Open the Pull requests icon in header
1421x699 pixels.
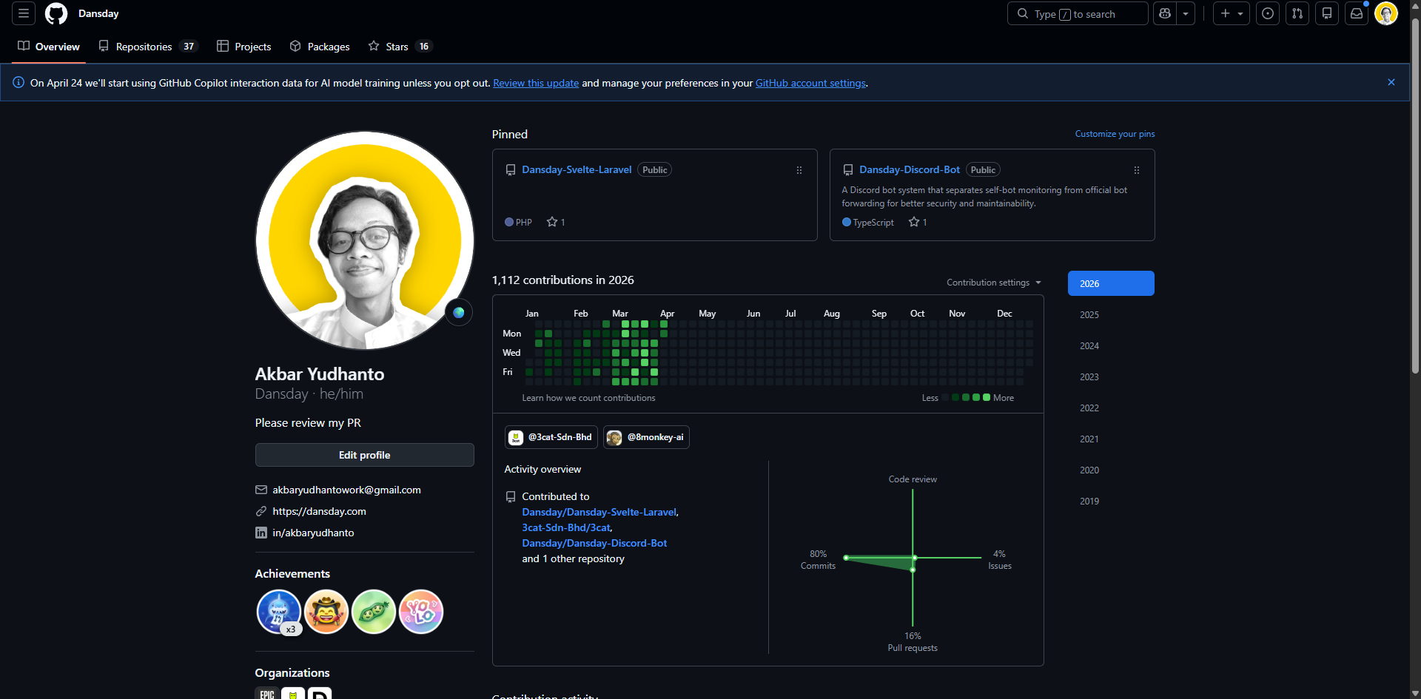click(x=1297, y=13)
